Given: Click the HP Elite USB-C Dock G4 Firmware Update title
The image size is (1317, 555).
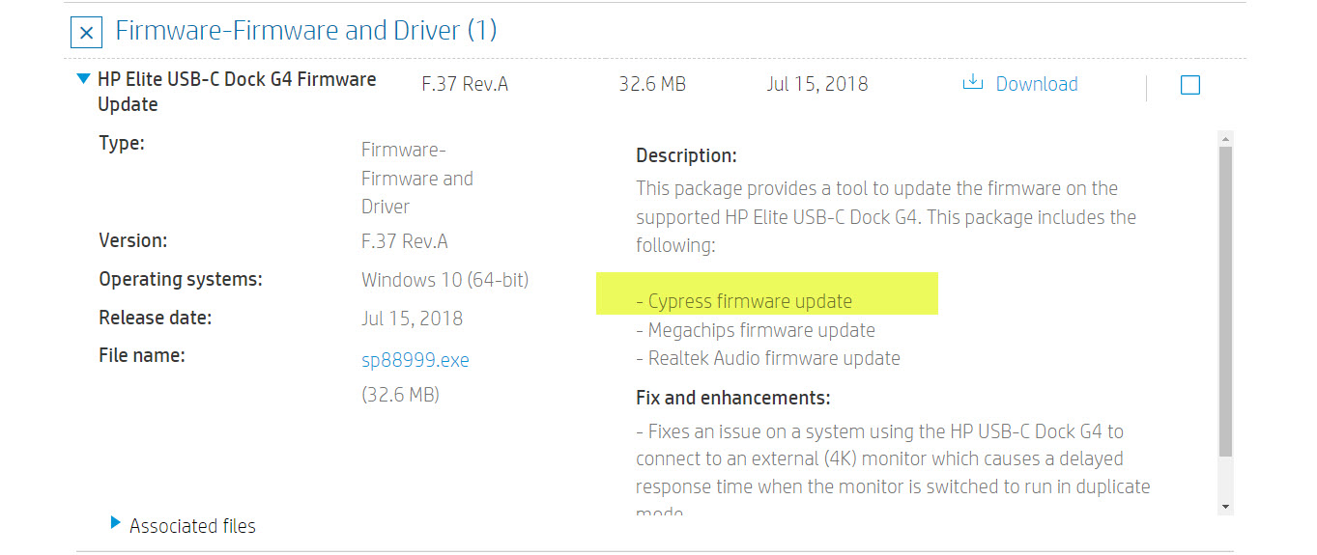Looking at the screenshot, I should point(237,92).
